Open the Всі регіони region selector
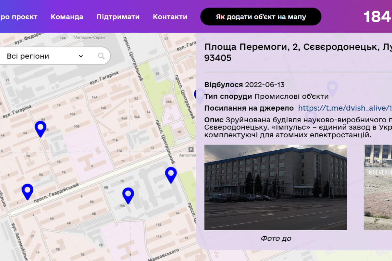Viewport: 392px width, 261px height. (x=42, y=56)
